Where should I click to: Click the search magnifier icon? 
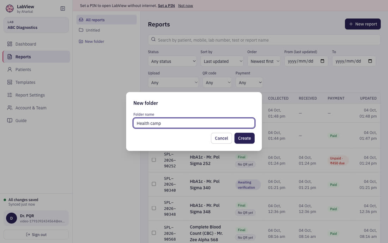point(153,40)
